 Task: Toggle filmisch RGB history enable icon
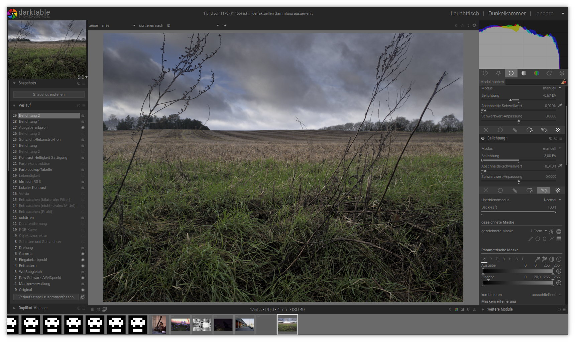tap(83, 182)
